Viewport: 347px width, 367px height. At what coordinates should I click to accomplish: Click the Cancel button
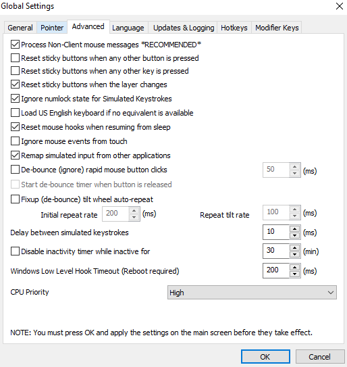click(x=319, y=357)
